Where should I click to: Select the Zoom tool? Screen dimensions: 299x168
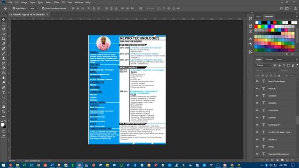coord(3,112)
